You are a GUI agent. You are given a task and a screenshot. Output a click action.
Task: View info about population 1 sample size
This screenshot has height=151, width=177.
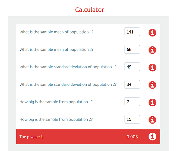click(x=152, y=102)
